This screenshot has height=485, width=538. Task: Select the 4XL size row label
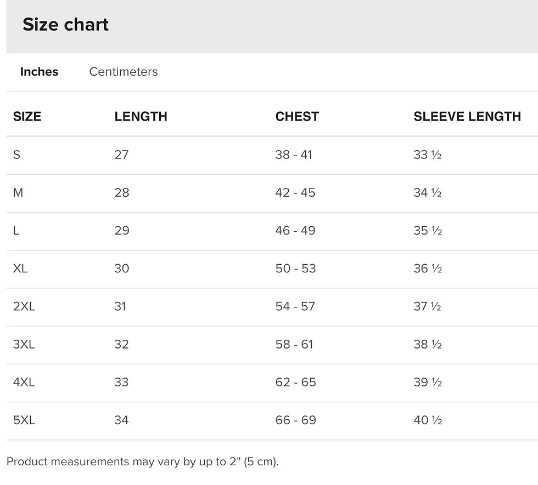pos(24,383)
